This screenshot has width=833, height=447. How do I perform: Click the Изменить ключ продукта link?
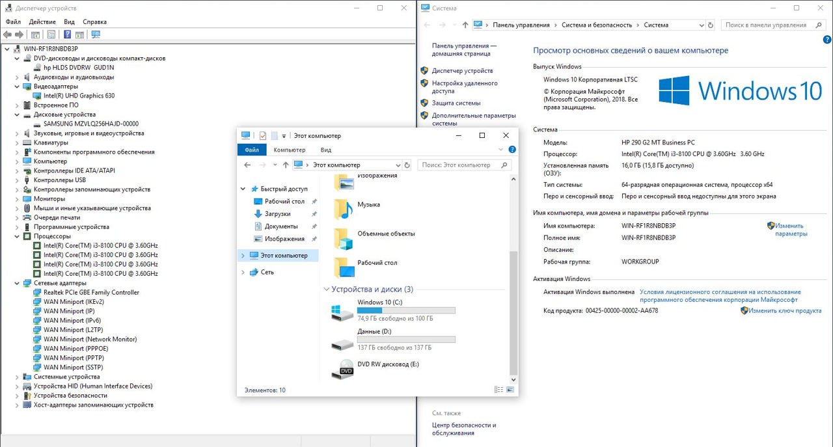pos(784,311)
